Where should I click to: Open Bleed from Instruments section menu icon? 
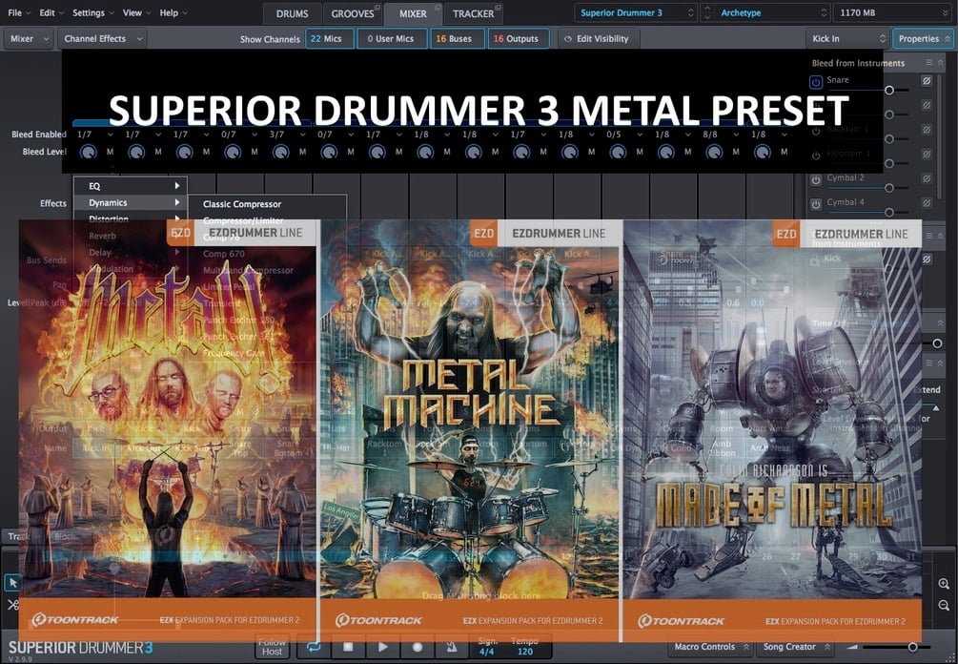(x=928, y=62)
